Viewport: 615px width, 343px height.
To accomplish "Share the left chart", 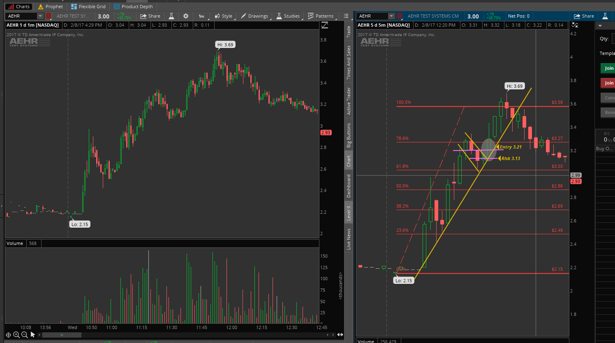I will point(150,16).
